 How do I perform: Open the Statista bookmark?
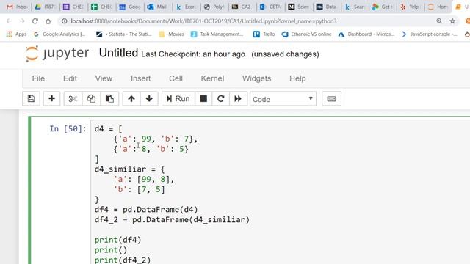124,34
